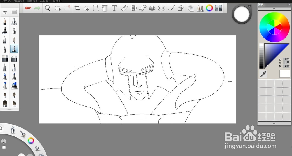
Task: Pick the Ballpoint pen brush
Action: [x=5, y=40]
